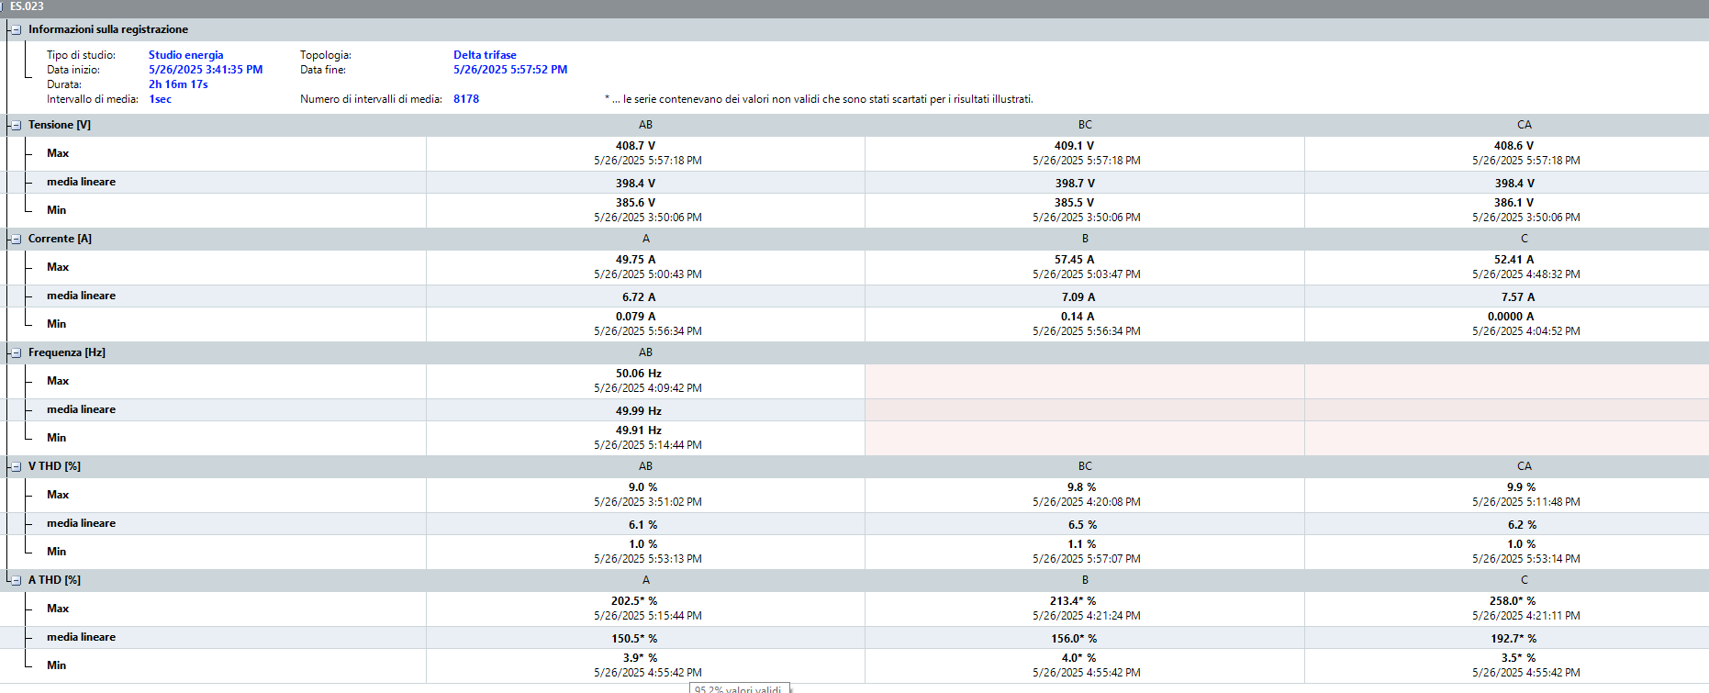The height and width of the screenshot is (693, 1709).
Task: Select the Studio energia study type value
Action: pyautogui.click(x=186, y=55)
